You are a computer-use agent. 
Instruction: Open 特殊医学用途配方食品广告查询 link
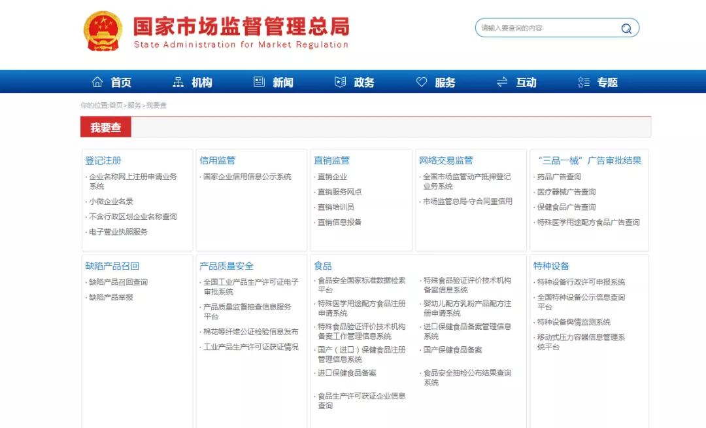point(588,222)
